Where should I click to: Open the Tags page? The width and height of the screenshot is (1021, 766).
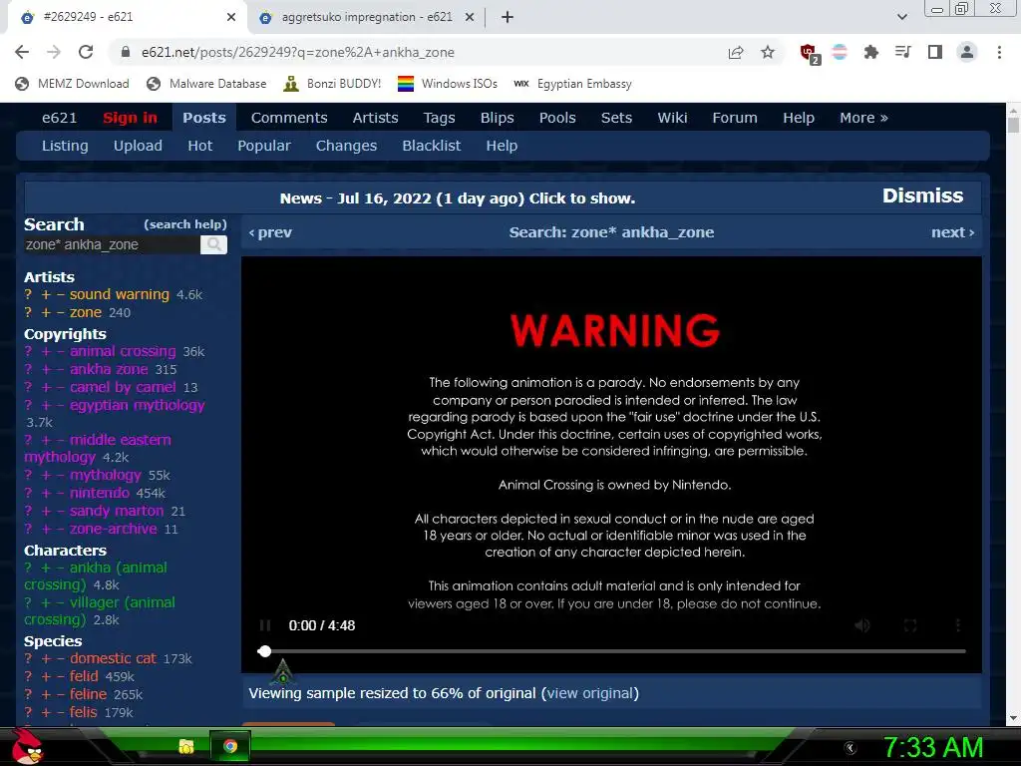click(439, 118)
